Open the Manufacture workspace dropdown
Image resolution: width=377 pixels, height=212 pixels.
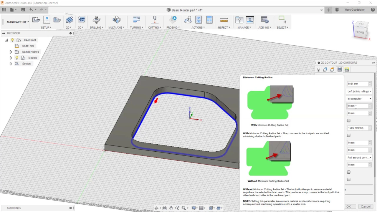click(18, 22)
